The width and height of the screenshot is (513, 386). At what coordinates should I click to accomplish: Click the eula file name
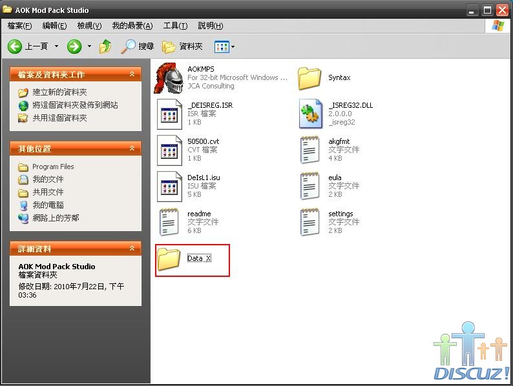335,178
